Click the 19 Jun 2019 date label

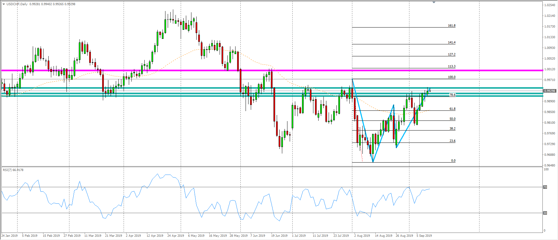(279, 236)
